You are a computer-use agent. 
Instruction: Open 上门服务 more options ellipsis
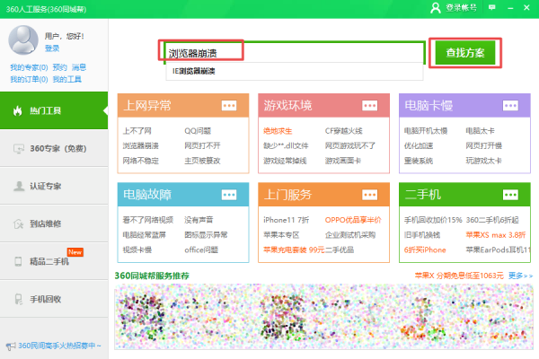click(x=370, y=195)
